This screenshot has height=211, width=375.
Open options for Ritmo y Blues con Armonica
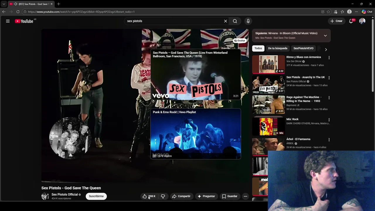pyautogui.click(x=329, y=58)
